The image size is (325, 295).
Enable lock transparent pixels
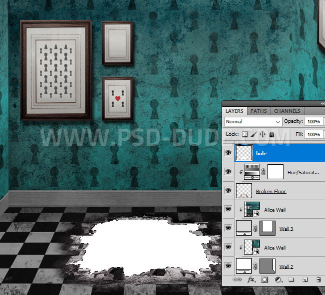tap(245, 134)
